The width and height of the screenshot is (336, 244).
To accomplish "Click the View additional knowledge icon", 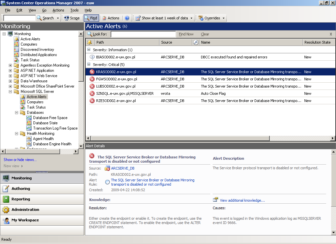I will 215,200.
